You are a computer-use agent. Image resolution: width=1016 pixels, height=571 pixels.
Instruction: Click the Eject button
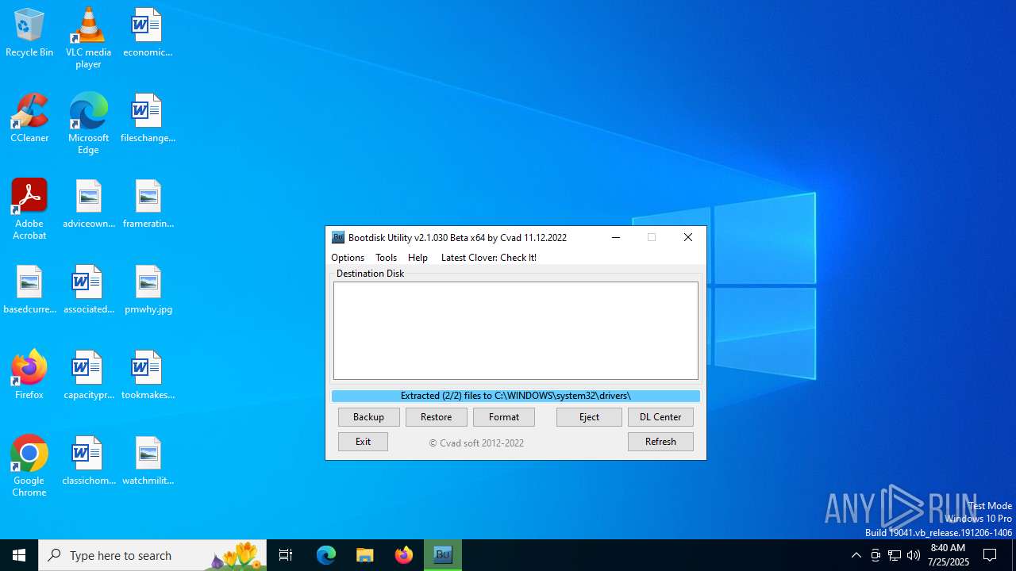pyautogui.click(x=589, y=417)
